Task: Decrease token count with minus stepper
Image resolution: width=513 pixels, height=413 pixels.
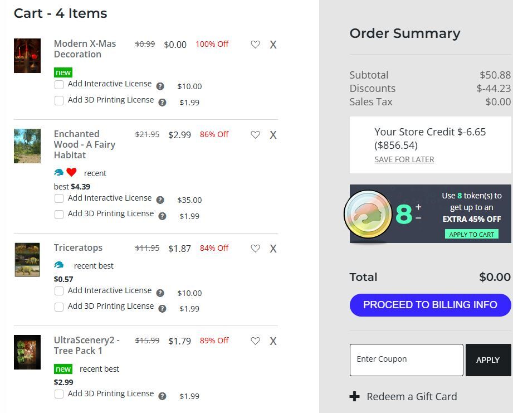Action: pyautogui.click(x=418, y=218)
